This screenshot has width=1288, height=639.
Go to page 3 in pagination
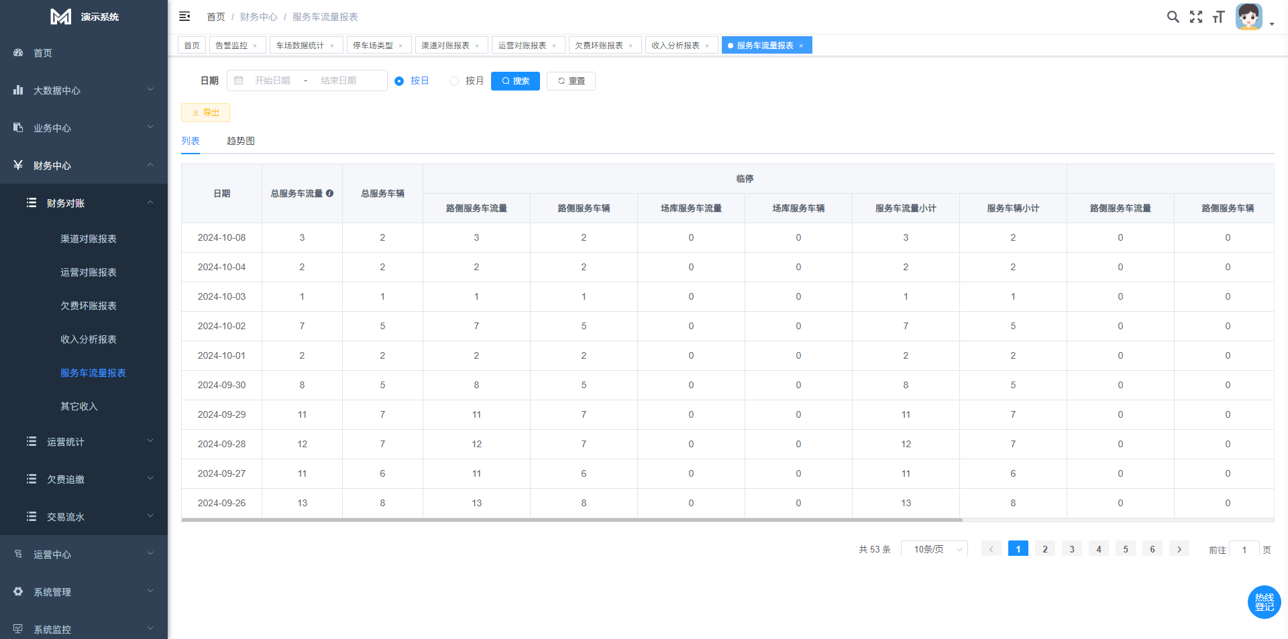click(1071, 549)
